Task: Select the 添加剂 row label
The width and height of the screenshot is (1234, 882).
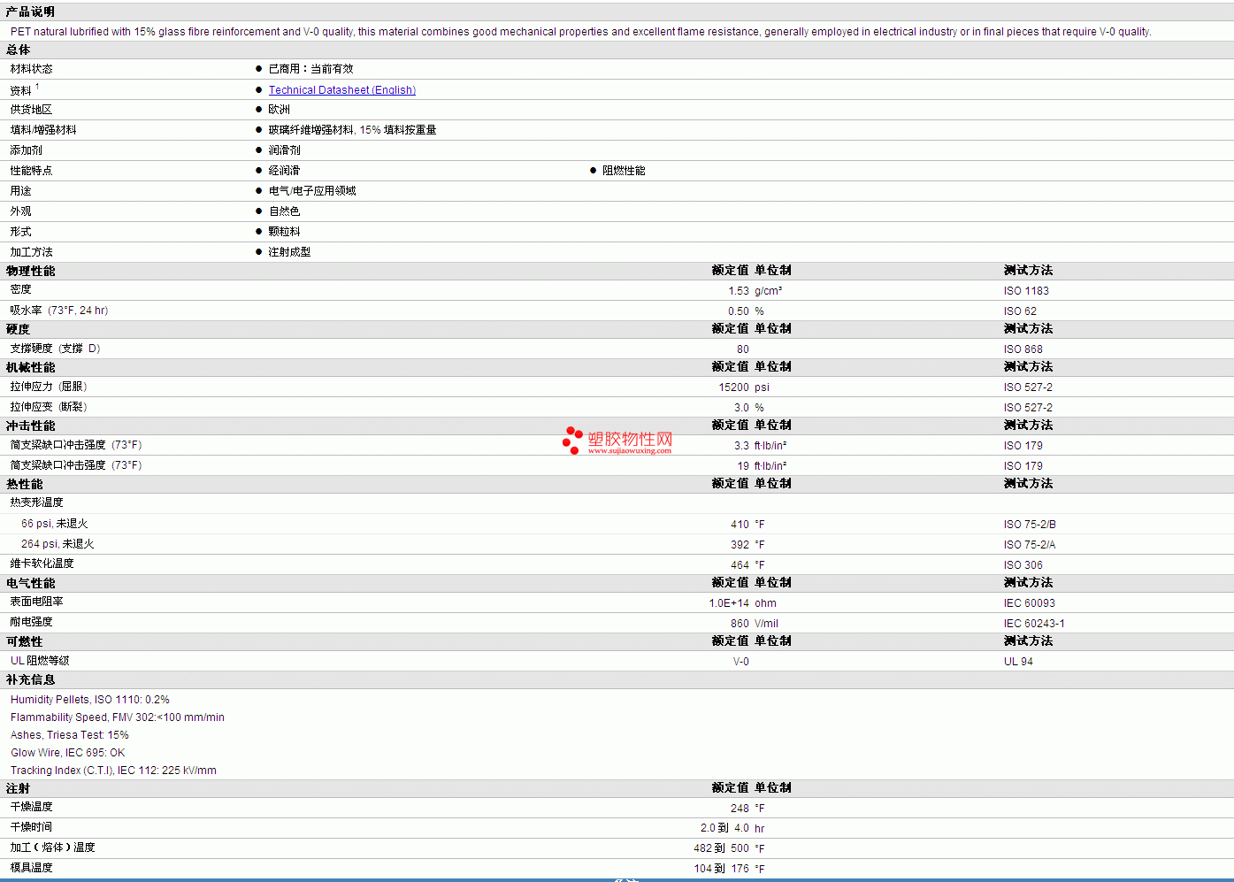Action: coord(27,150)
